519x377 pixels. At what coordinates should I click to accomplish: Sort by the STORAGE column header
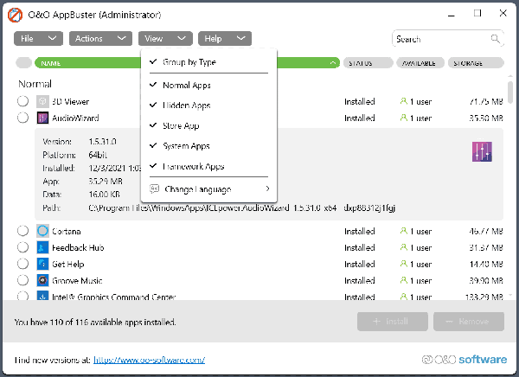pyautogui.click(x=476, y=63)
